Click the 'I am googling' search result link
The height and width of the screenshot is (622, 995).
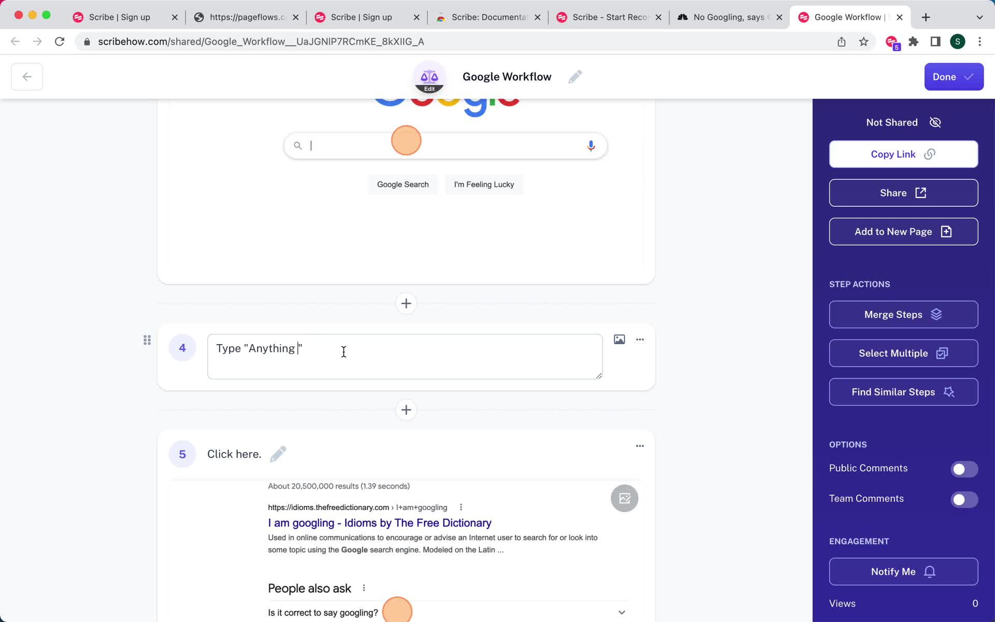pyautogui.click(x=380, y=522)
